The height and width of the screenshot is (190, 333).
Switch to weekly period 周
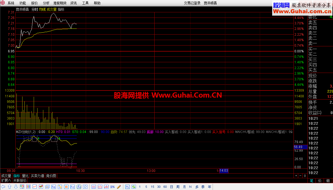coord(178,187)
